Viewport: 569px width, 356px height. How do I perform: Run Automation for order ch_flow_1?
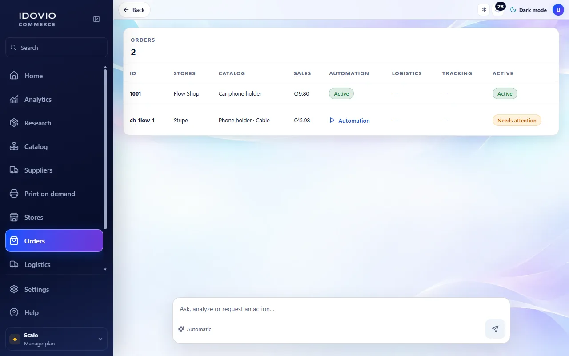coord(349,121)
